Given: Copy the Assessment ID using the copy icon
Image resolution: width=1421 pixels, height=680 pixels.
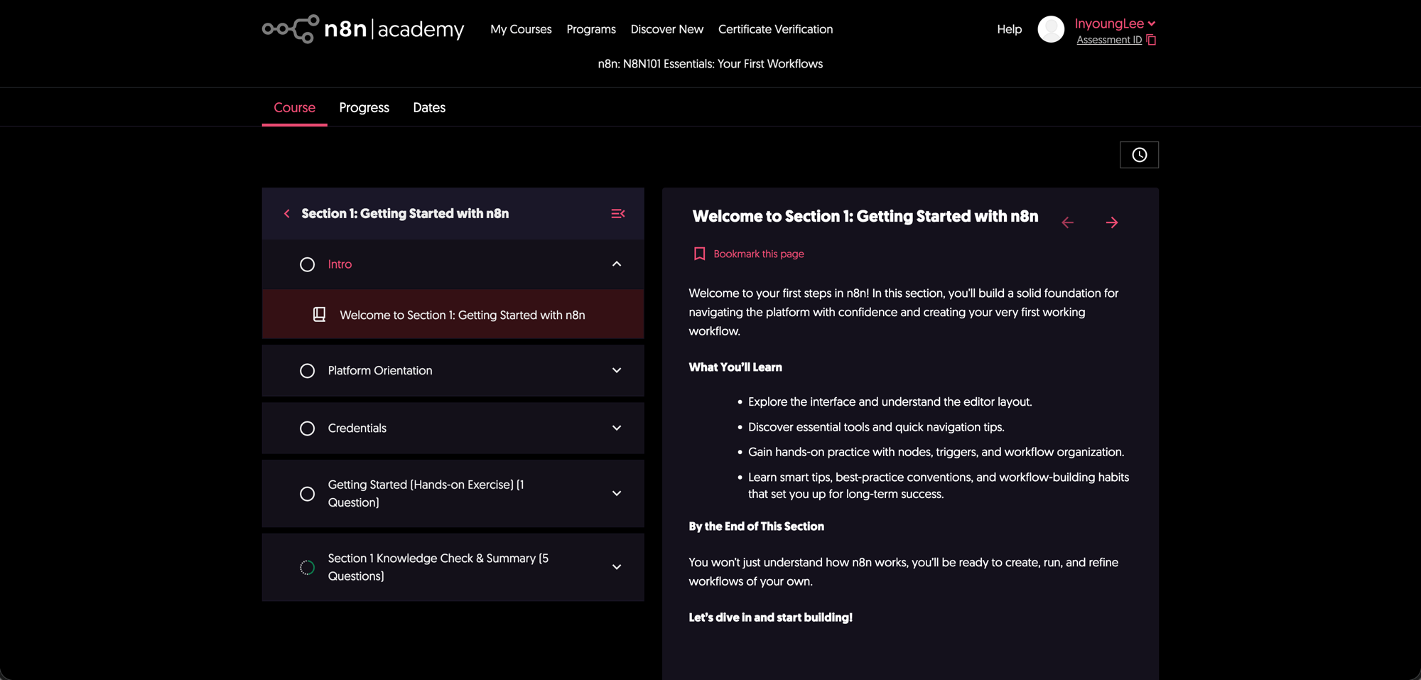Looking at the screenshot, I should pos(1152,40).
